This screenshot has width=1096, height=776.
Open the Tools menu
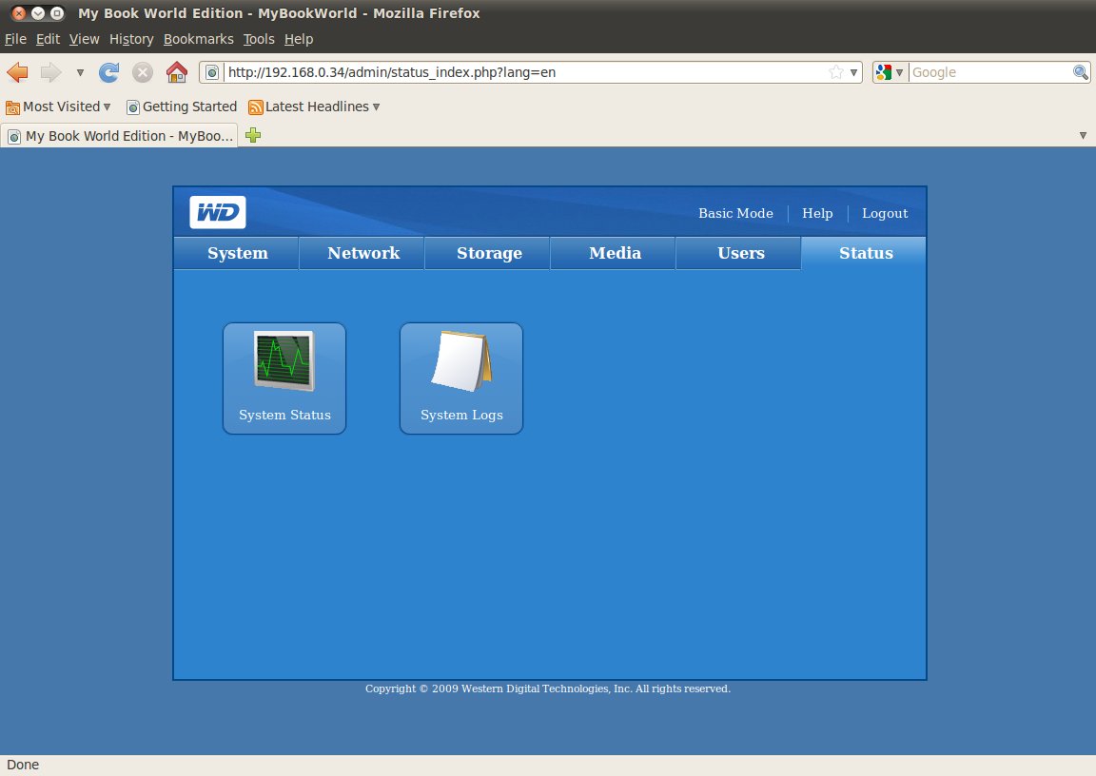pyautogui.click(x=259, y=39)
